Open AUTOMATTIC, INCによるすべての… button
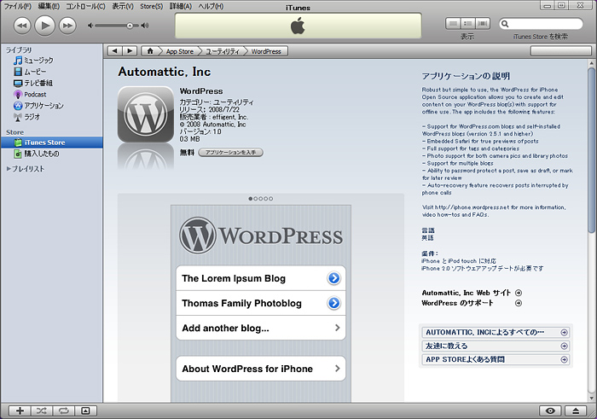 pyautogui.click(x=496, y=332)
